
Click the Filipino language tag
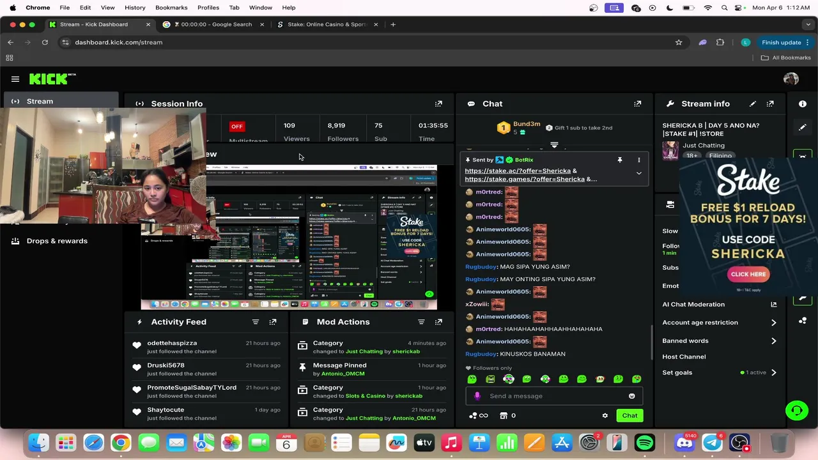pyautogui.click(x=720, y=156)
